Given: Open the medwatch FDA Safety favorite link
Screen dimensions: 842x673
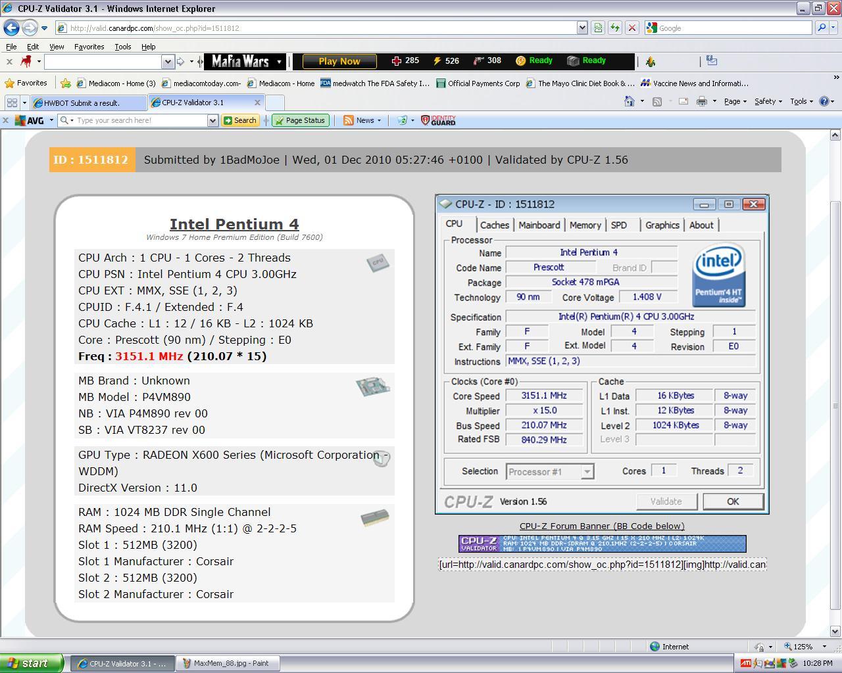Looking at the screenshot, I should click(x=375, y=83).
